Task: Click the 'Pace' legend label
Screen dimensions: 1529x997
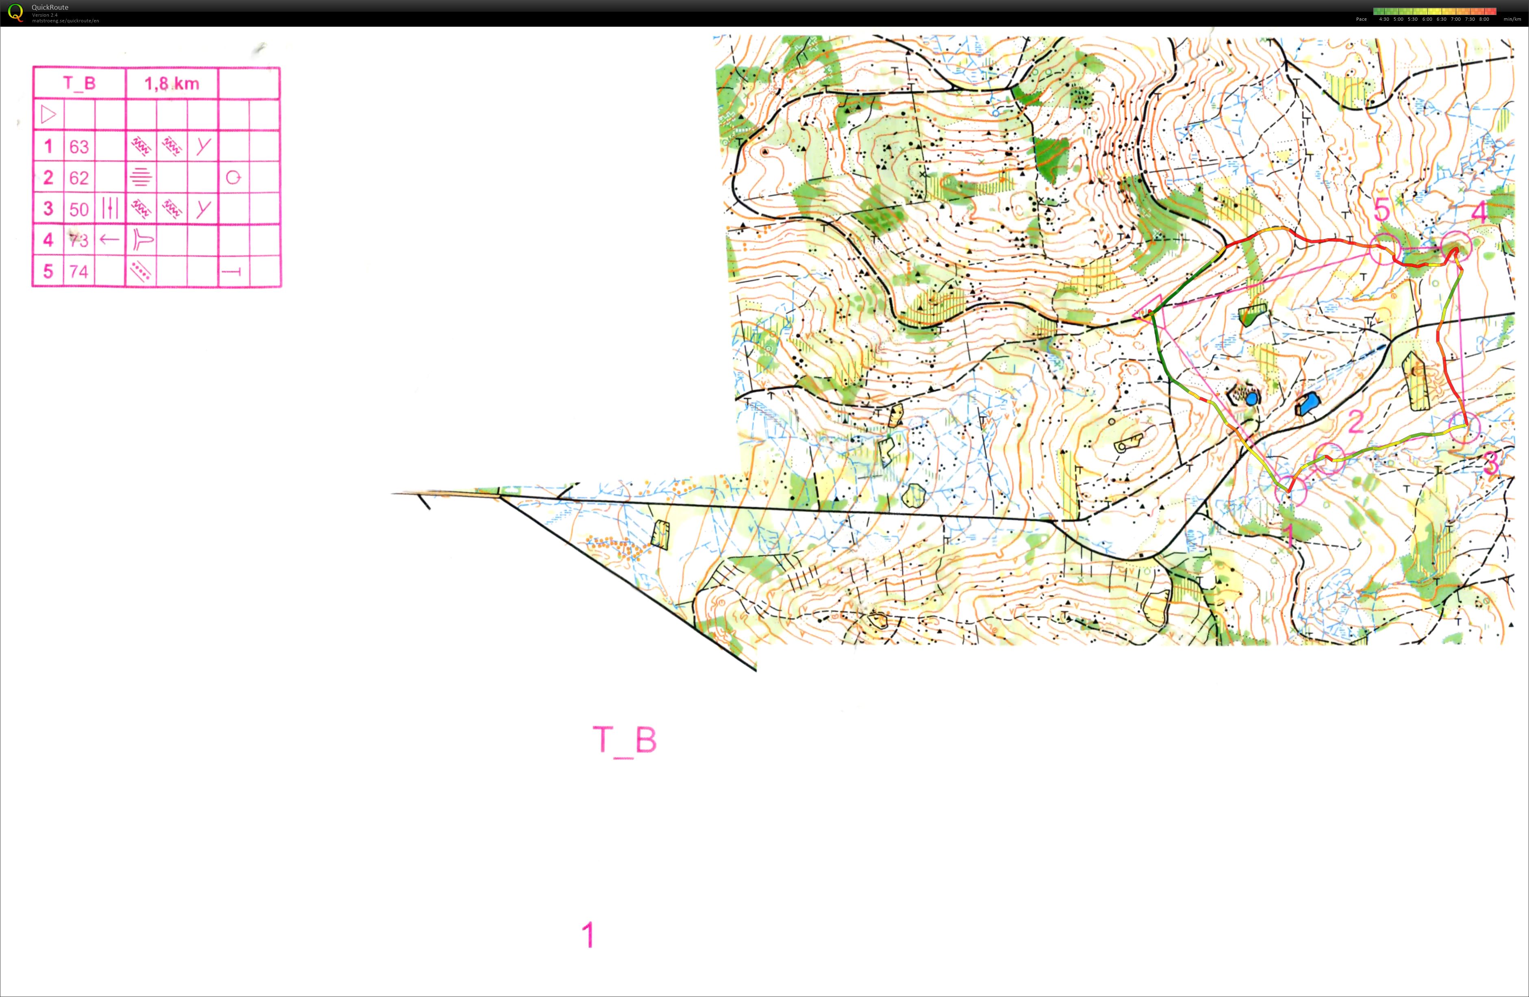Action: (1361, 19)
